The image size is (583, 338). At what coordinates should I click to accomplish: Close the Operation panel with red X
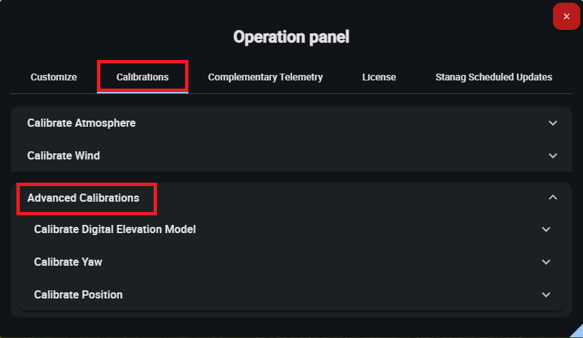[566, 16]
